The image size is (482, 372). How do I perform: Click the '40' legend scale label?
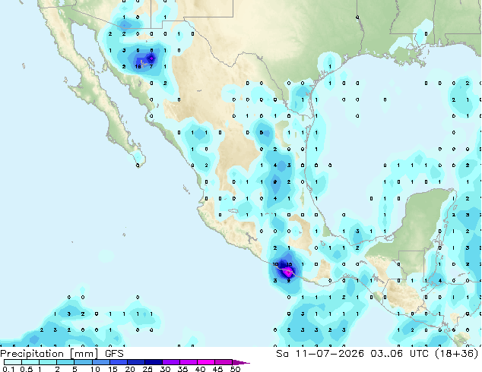[x=200, y=369]
